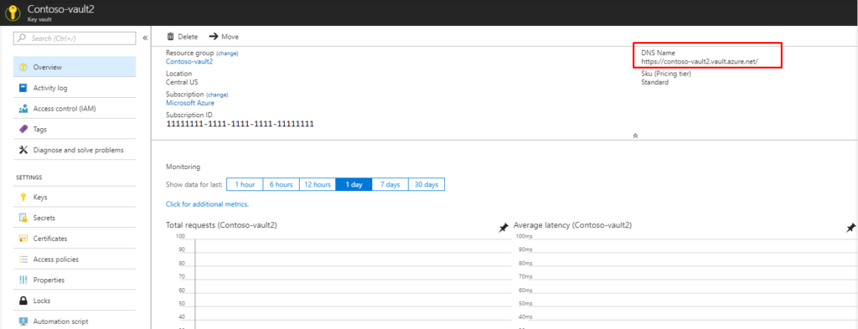The height and width of the screenshot is (329, 858).
Task: Click the Access policies list icon
Action: (23, 259)
